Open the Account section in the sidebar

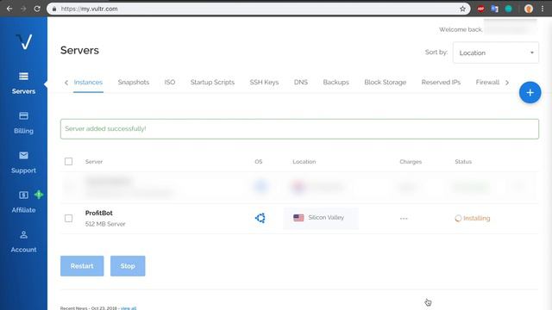click(23, 242)
